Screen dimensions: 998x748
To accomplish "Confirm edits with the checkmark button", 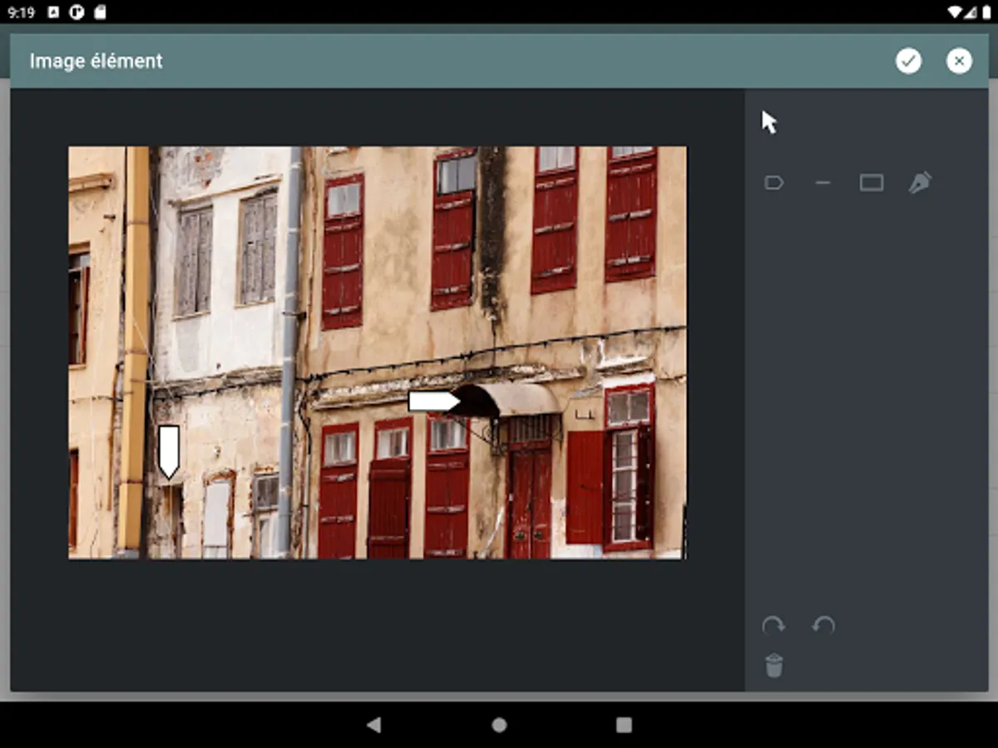I will click(908, 61).
